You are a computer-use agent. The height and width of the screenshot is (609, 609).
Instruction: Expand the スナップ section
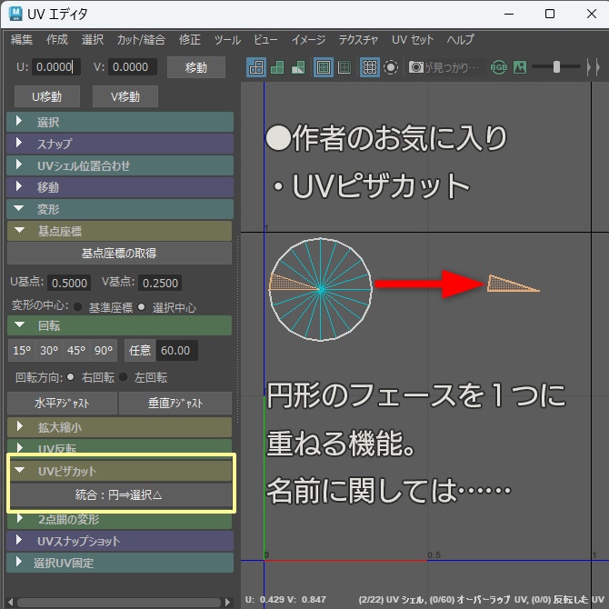tap(120, 144)
